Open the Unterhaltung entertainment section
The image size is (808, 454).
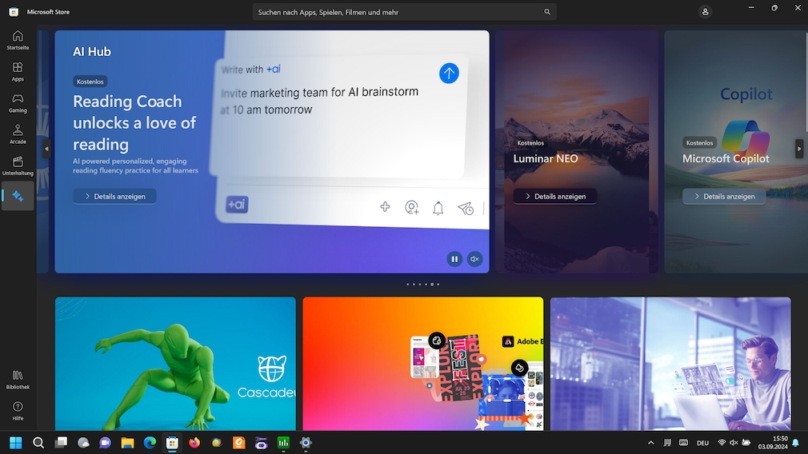(18, 165)
